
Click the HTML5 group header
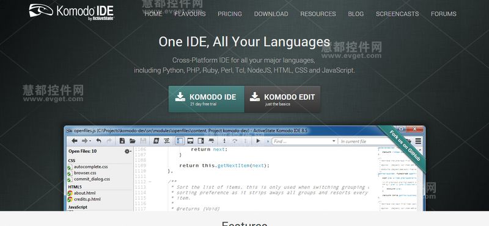(75, 187)
